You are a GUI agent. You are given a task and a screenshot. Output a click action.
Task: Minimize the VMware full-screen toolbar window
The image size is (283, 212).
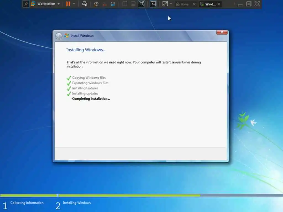click(240, 5)
